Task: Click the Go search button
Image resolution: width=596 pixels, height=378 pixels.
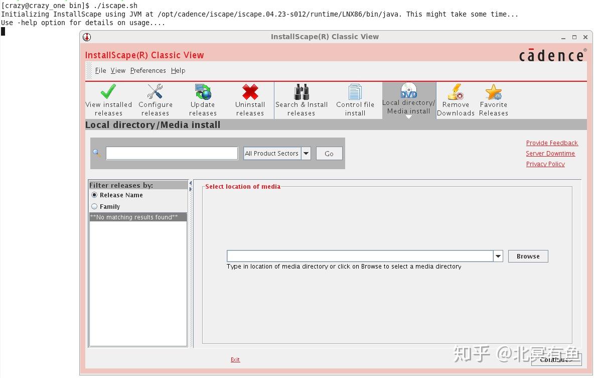Action: pyautogui.click(x=329, y=153)
